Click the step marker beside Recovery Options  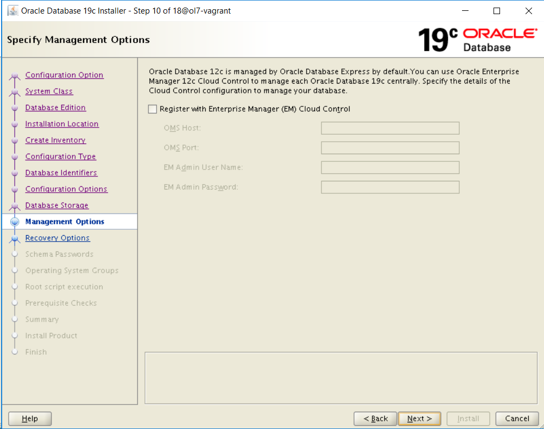[x=15, y=238]
